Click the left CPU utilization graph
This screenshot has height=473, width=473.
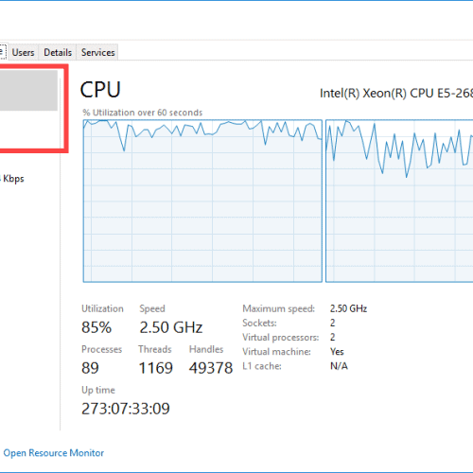pos(202,201)
